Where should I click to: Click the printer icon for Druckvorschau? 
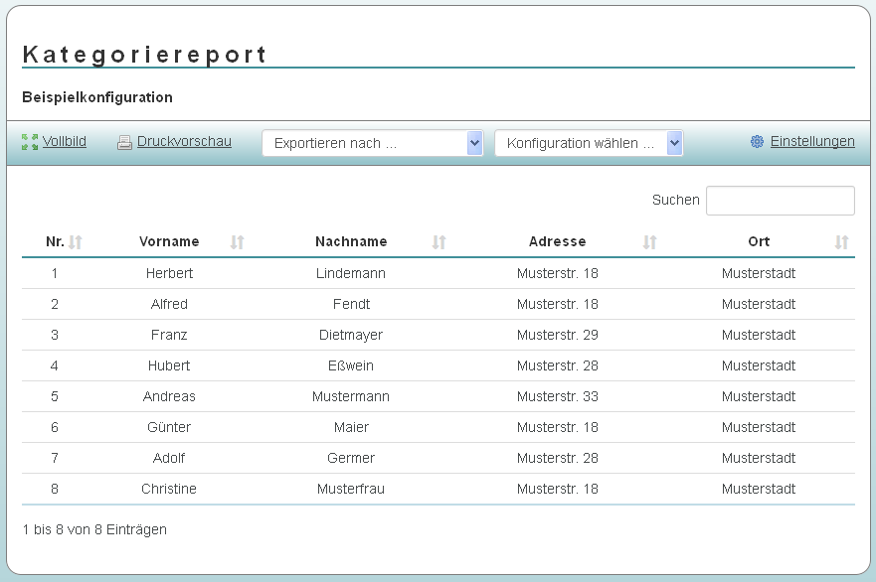(x=124, y=143)
